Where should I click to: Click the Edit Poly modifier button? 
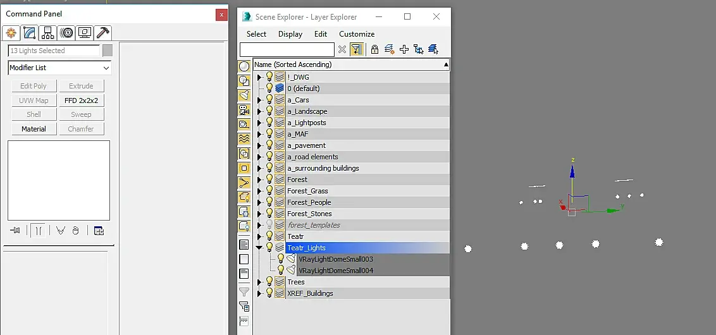34,86
